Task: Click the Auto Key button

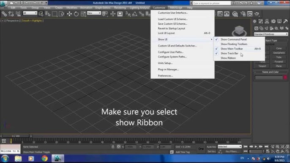Action: coord(211,147)
